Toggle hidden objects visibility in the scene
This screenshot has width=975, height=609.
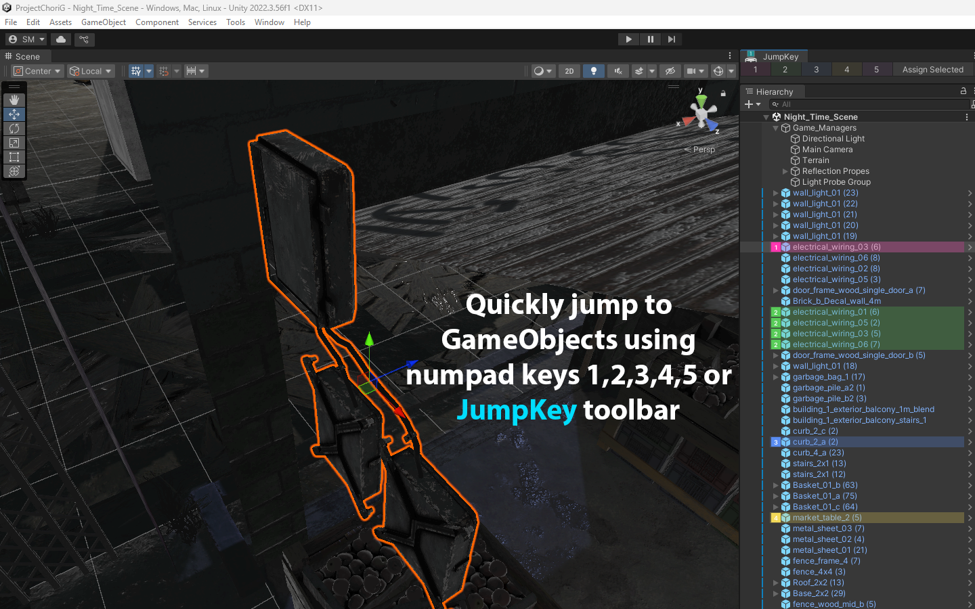(x=670, y=71)
